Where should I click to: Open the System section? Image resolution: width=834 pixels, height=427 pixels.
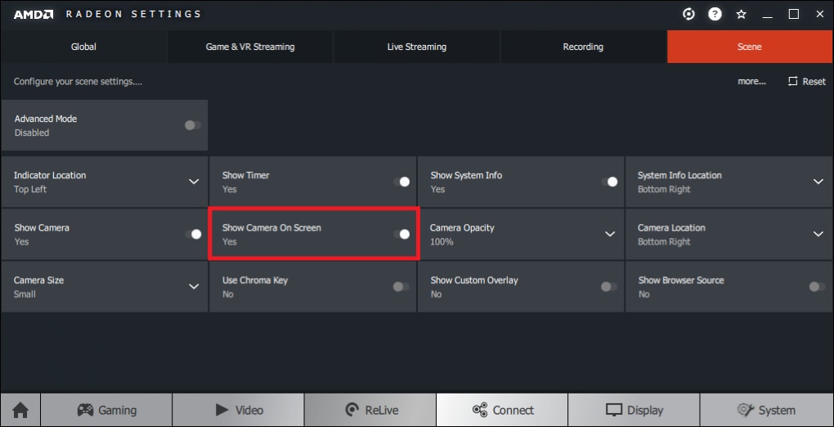click(x=766, y=410)
